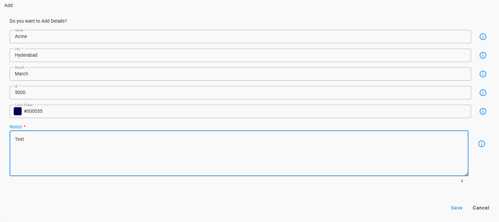Click the #000055 hex color text

(x=33, y=111)
